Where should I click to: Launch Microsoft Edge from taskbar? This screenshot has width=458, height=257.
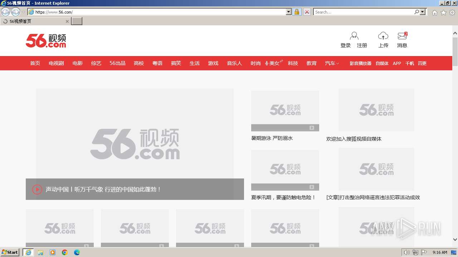point(77,252)
